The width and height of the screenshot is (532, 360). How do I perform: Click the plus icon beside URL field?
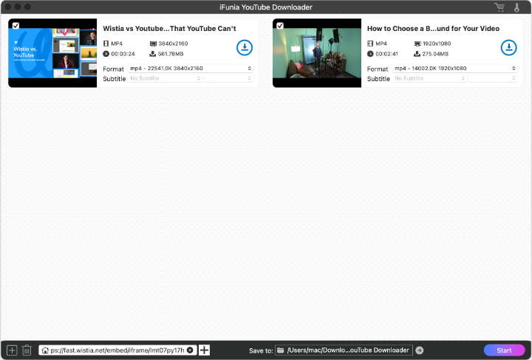205,350
